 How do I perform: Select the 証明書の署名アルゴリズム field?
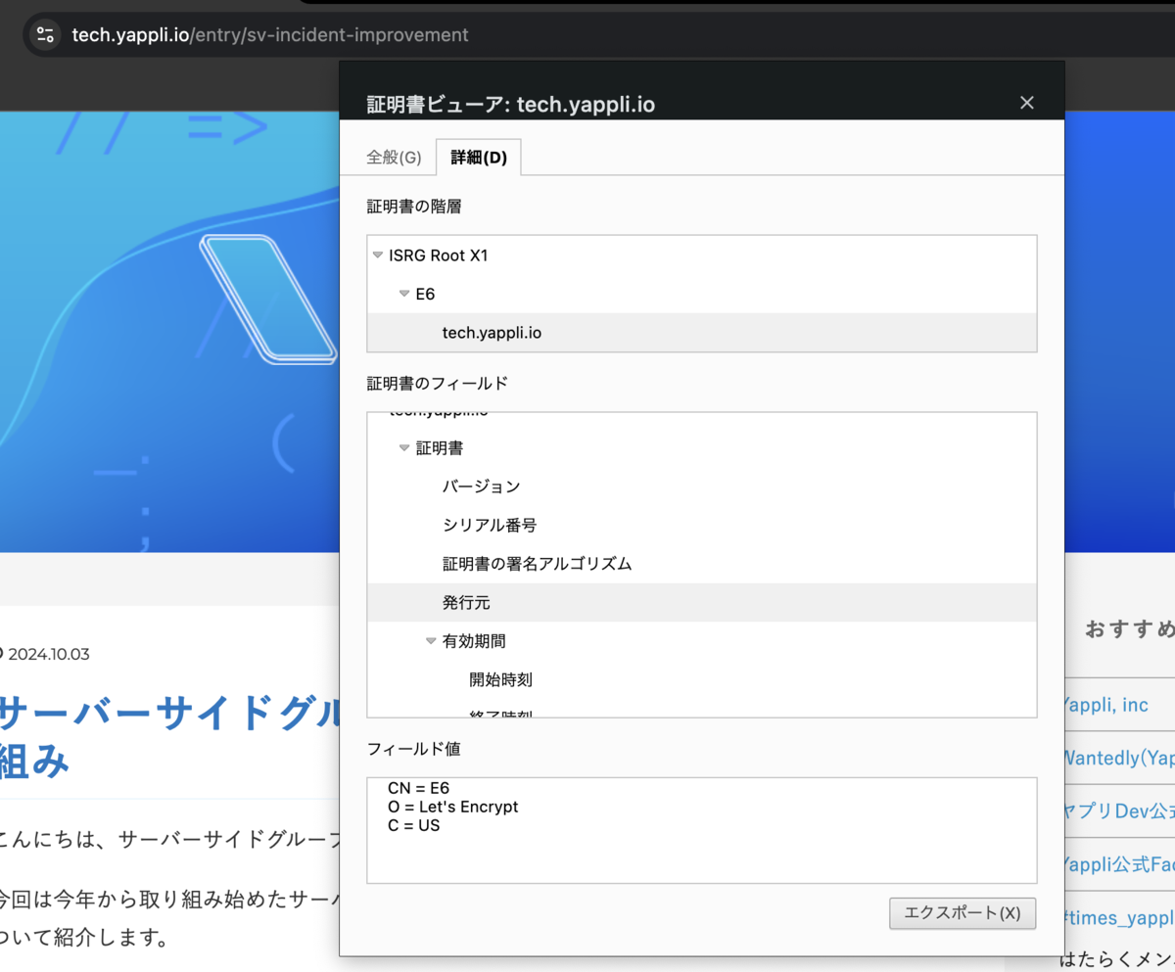(535, 564)
